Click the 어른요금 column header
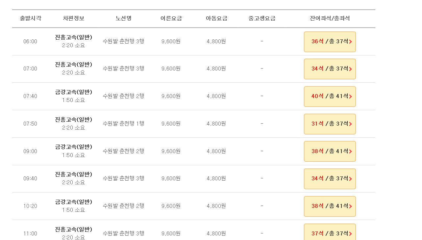 pos(171,18)
